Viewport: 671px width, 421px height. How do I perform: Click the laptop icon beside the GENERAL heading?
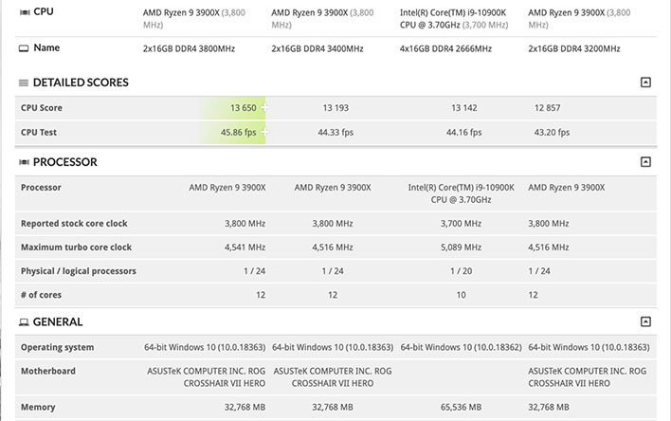tap(24, 322)
